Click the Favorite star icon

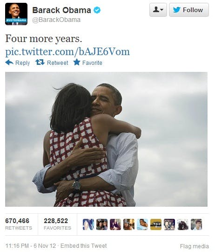click(77, 62)
